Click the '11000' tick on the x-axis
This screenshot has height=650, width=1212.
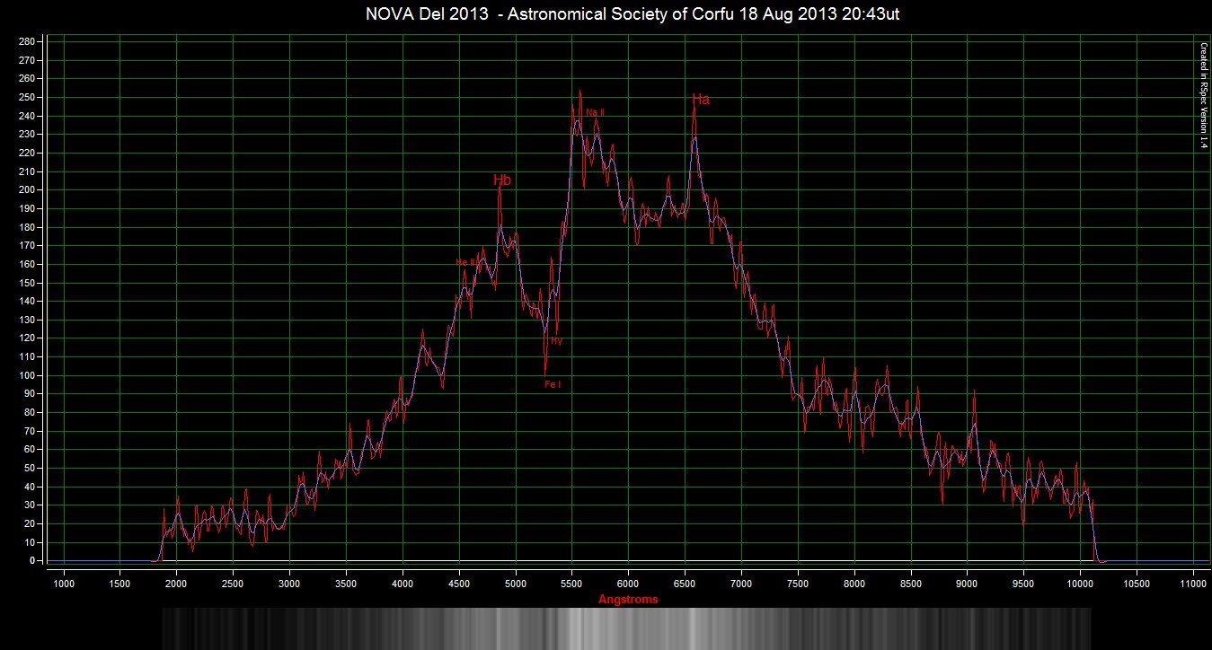pos(1193,584)
